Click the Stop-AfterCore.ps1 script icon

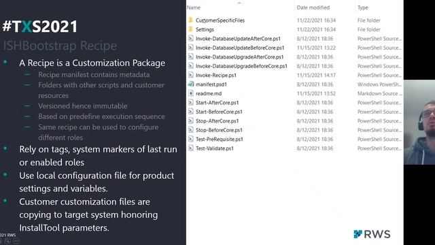190,121
